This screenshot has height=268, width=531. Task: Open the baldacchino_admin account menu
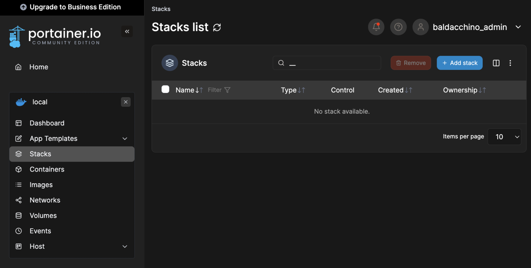[x=469, y=27]
